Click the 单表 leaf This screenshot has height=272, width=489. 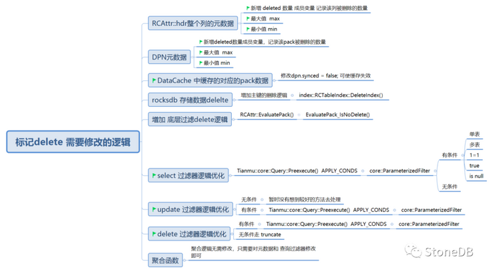click(475, 134)
